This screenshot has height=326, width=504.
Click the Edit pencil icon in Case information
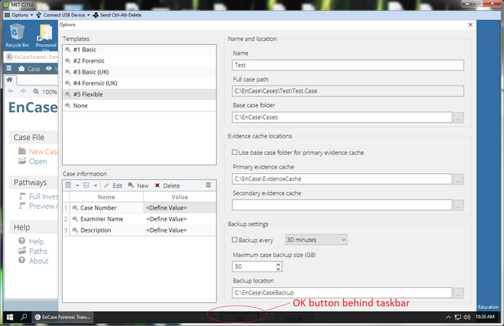click(106, 185)
